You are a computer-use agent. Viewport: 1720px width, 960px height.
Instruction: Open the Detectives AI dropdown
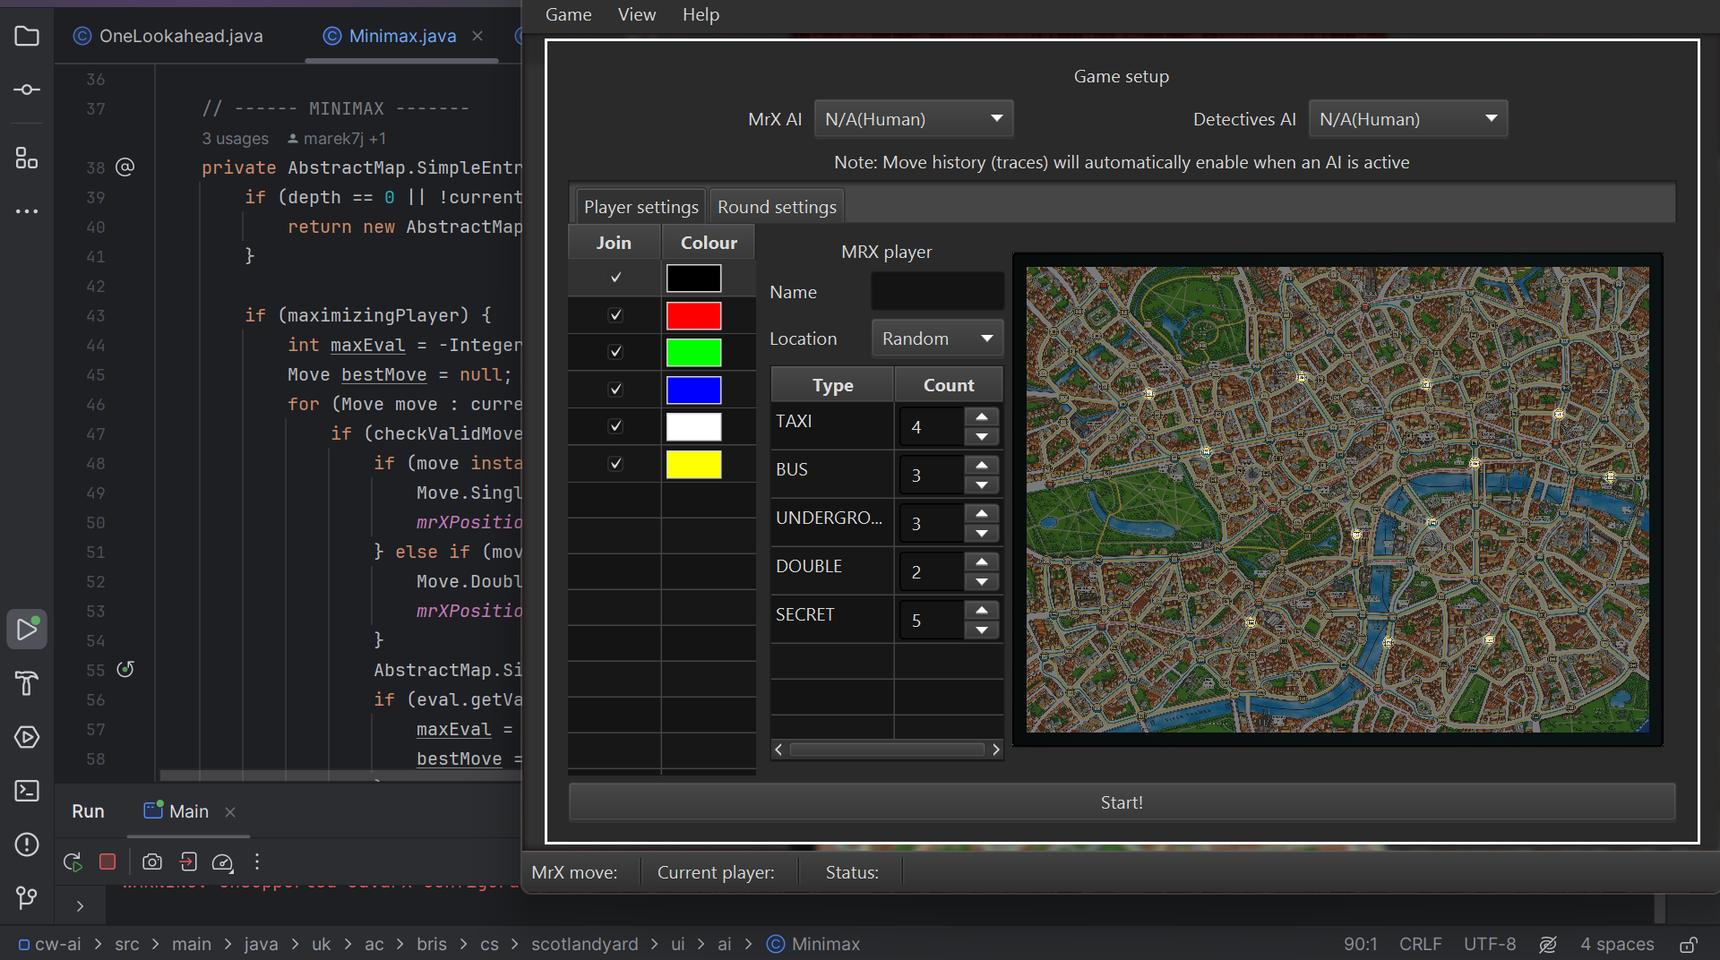pyautogui.click(x=1407, y=119)
